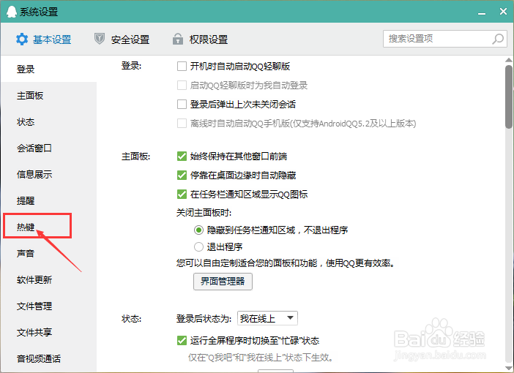Close the 系统设置 window
The width and height of the screenshot is (514, 373).
(x=503, y=12)
